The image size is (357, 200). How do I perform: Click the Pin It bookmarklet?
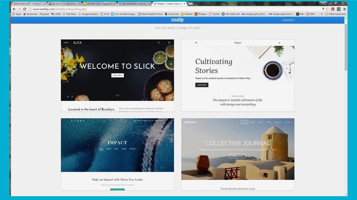[105, 14]
